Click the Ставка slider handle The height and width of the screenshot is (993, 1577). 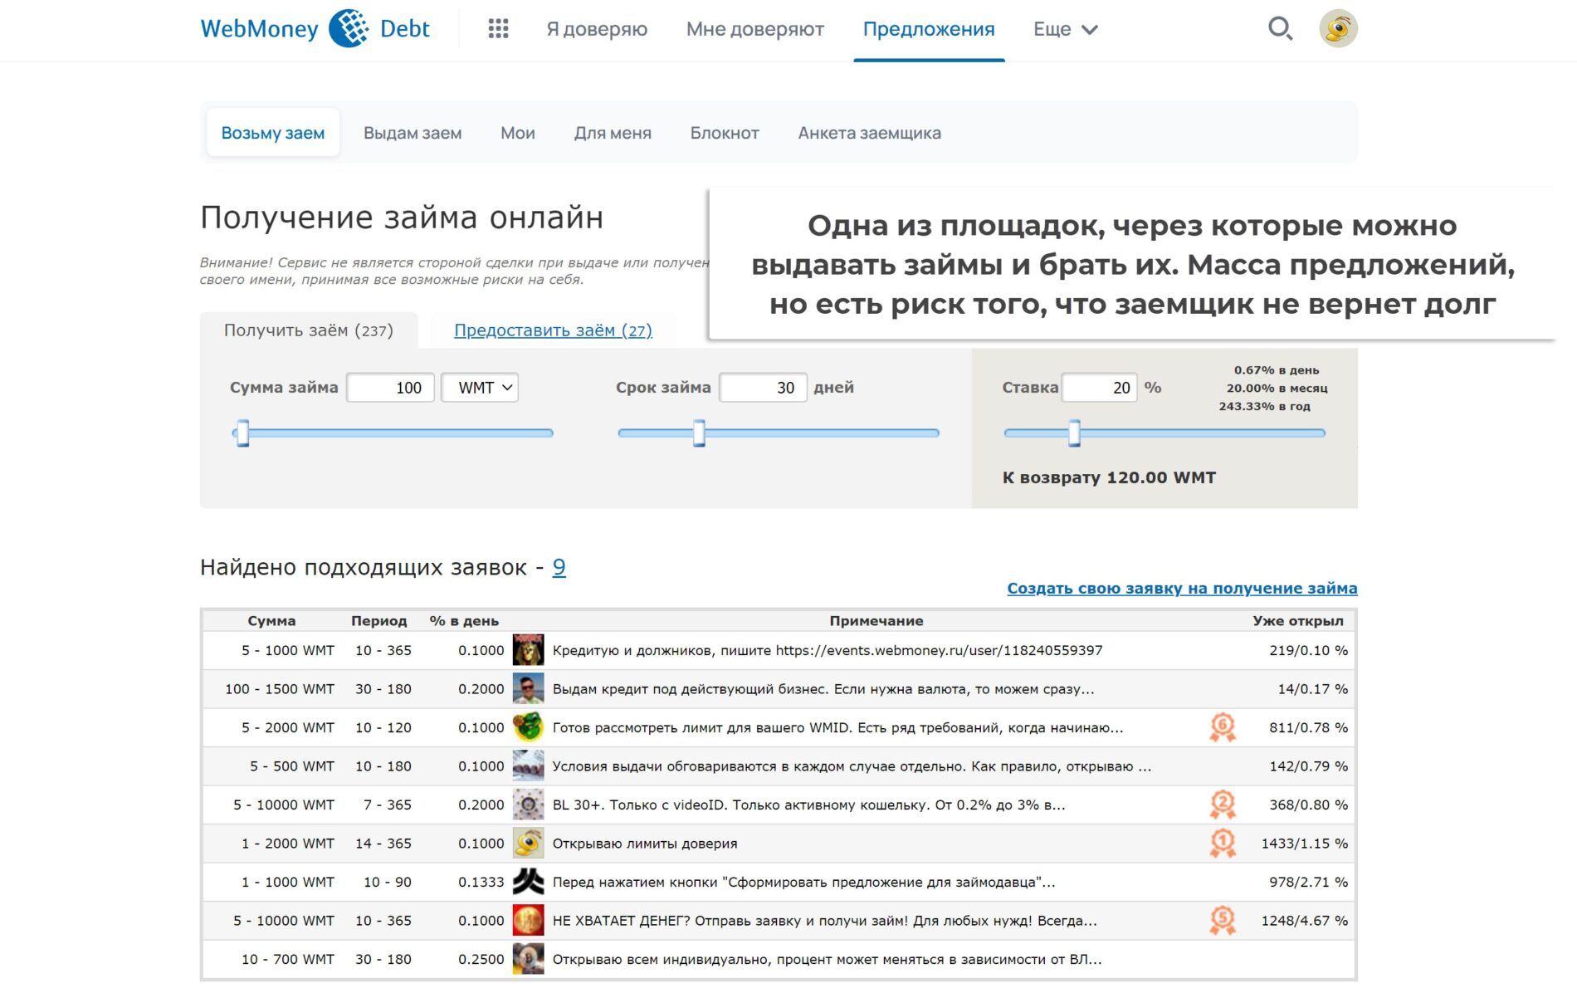click(1074, 433)
